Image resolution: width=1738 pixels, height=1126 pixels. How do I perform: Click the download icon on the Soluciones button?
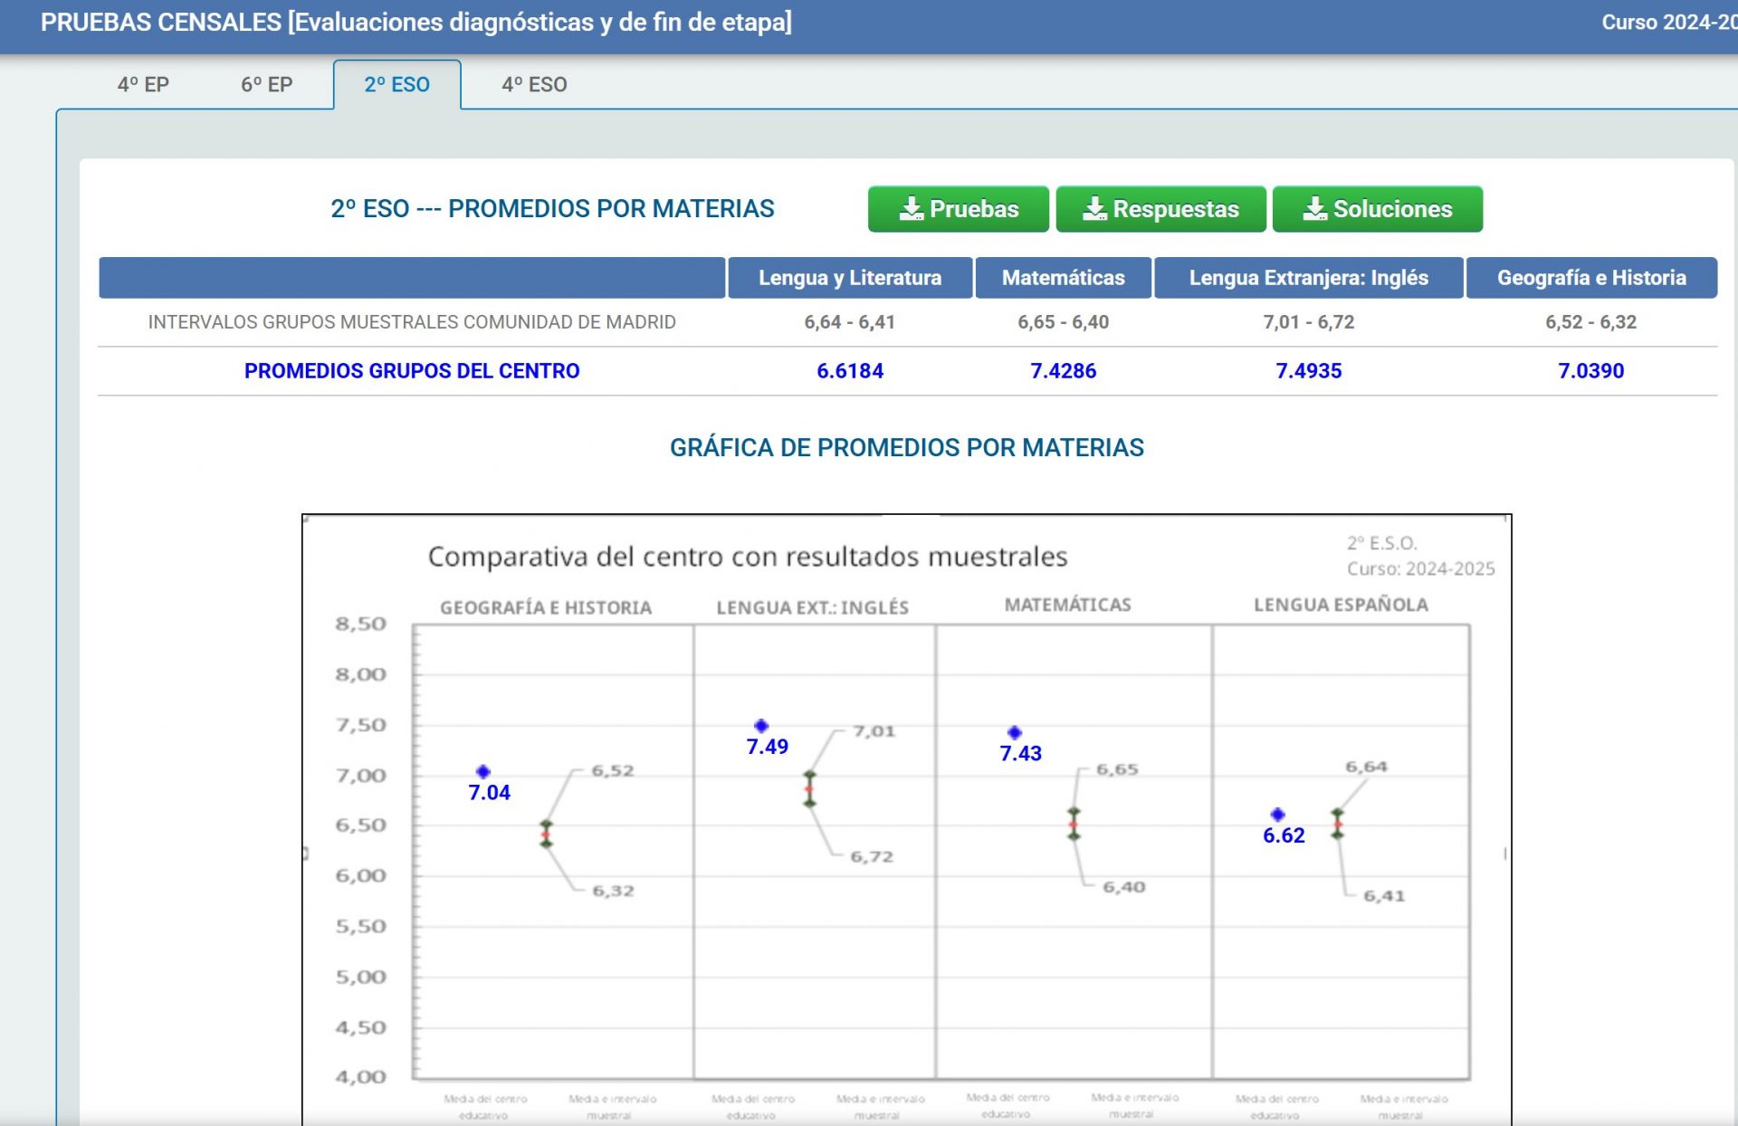(x=1314, y=208)
